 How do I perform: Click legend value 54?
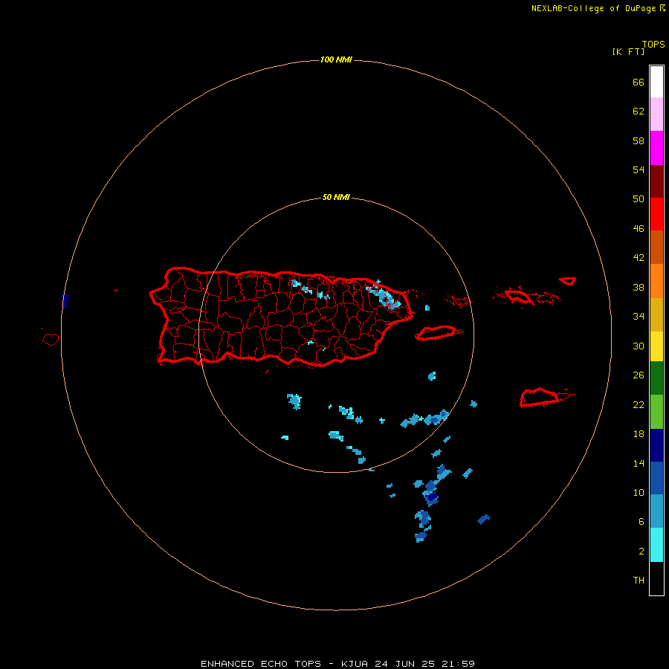(x=639, y=169)
